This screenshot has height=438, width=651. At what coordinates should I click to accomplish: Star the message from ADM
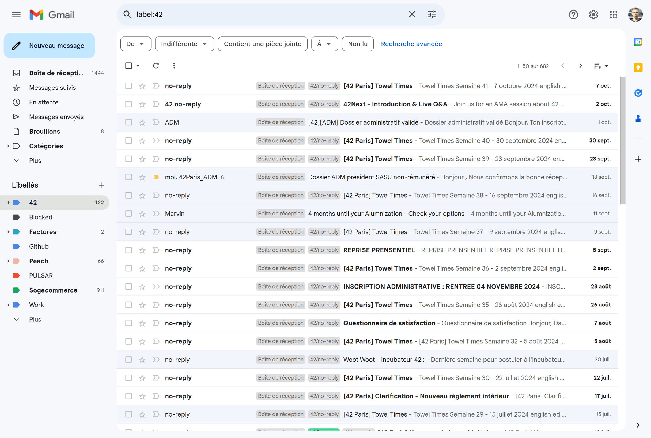pyautogui.click(x=142, y=122)
